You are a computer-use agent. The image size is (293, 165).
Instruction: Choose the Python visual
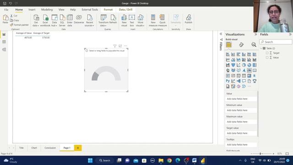tap(228, 81)
